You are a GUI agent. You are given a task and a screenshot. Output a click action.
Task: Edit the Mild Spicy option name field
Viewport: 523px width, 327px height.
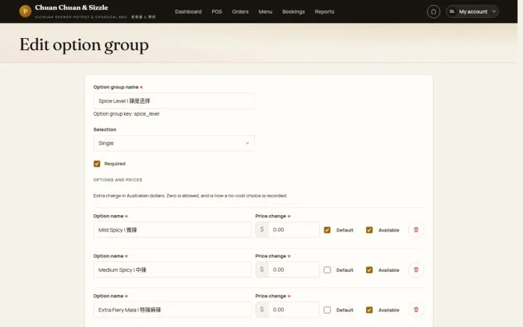173,230
